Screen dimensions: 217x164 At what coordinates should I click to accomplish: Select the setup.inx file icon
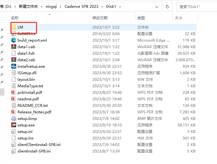click(x=14, y=138)
